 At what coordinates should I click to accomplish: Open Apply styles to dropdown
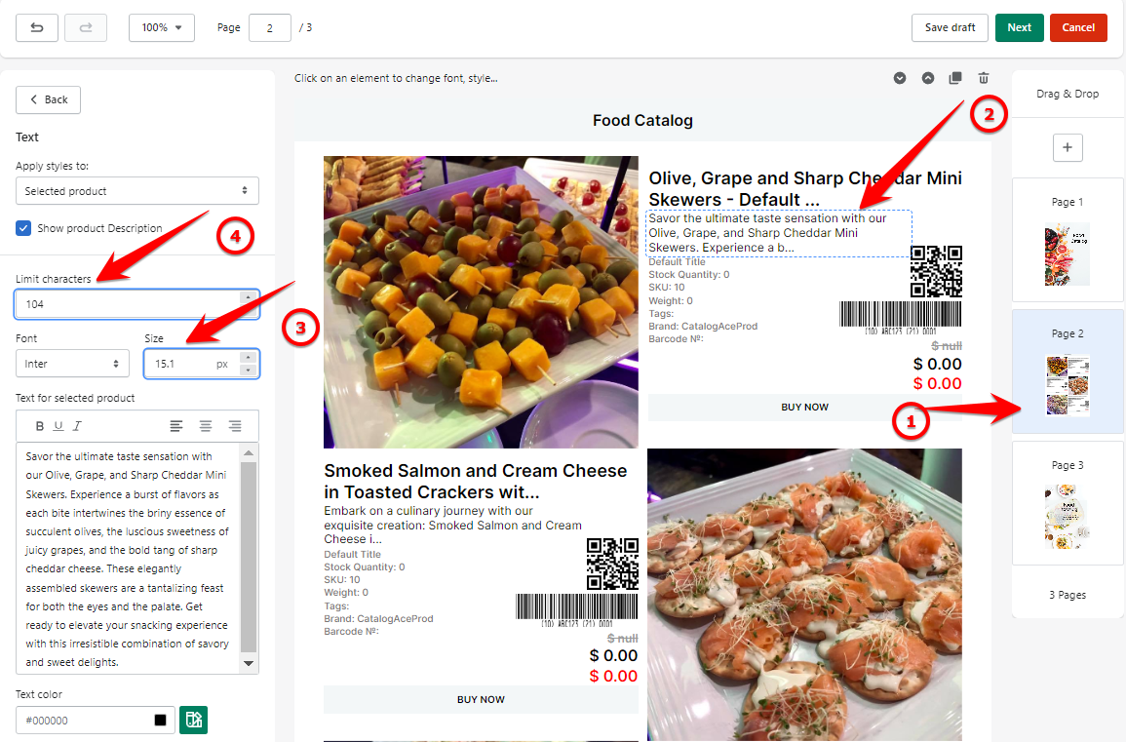coord(137,191)
